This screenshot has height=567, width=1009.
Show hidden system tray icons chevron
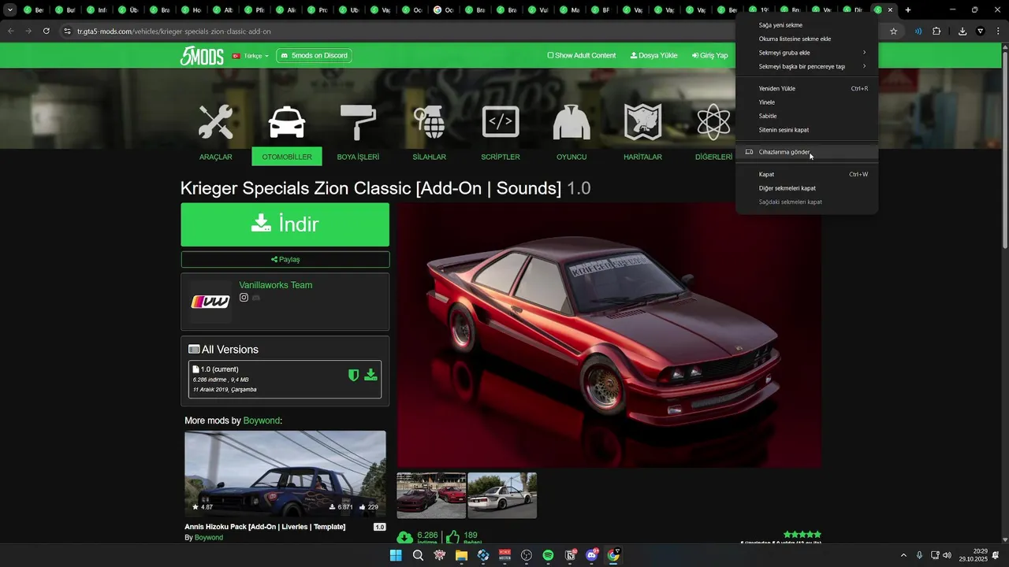903,555
